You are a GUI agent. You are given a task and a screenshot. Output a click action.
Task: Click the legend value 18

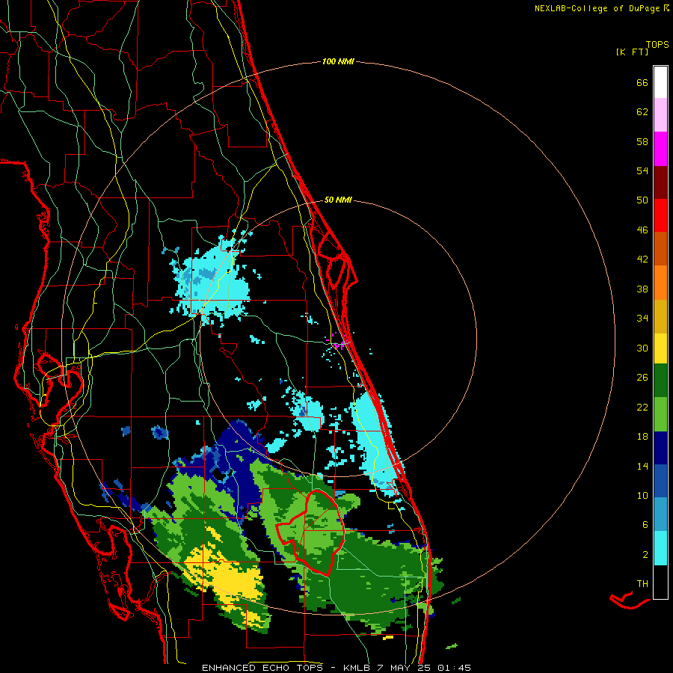[x=642, y=437]
